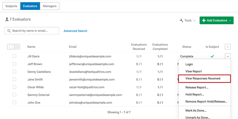This screenshot has height=119, width=238.
Task: Open the Advanced Search link
Action: coord(75,31)
